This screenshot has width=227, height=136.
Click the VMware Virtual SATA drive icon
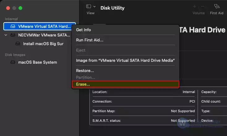coord(13,26)
